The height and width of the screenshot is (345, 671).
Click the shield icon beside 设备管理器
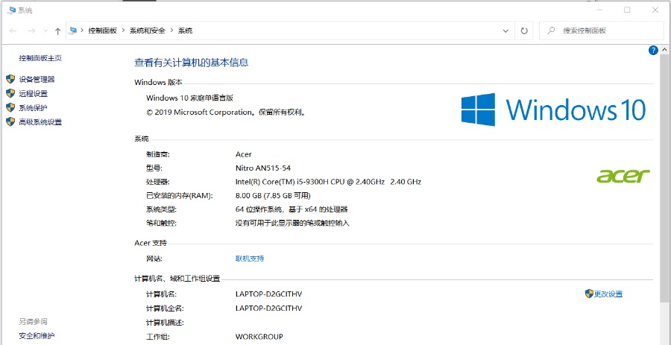[10, 79]
